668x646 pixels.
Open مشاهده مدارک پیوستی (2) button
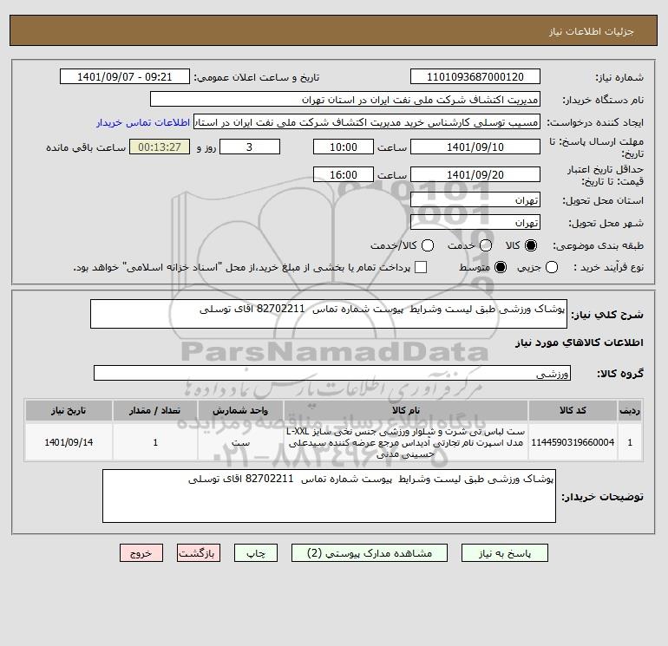click(370, 552)
